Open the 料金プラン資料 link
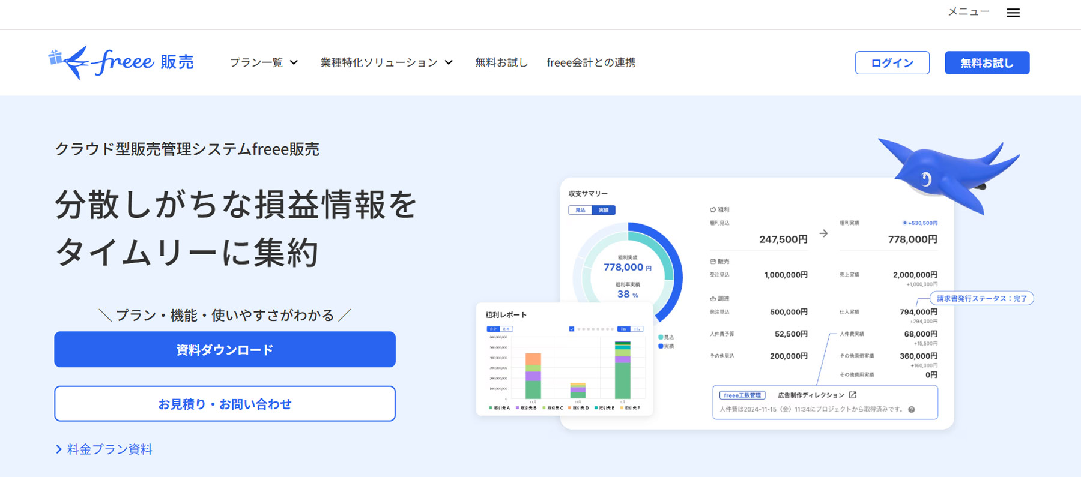This screenshot has height=477, width=1081. point(109,449)
